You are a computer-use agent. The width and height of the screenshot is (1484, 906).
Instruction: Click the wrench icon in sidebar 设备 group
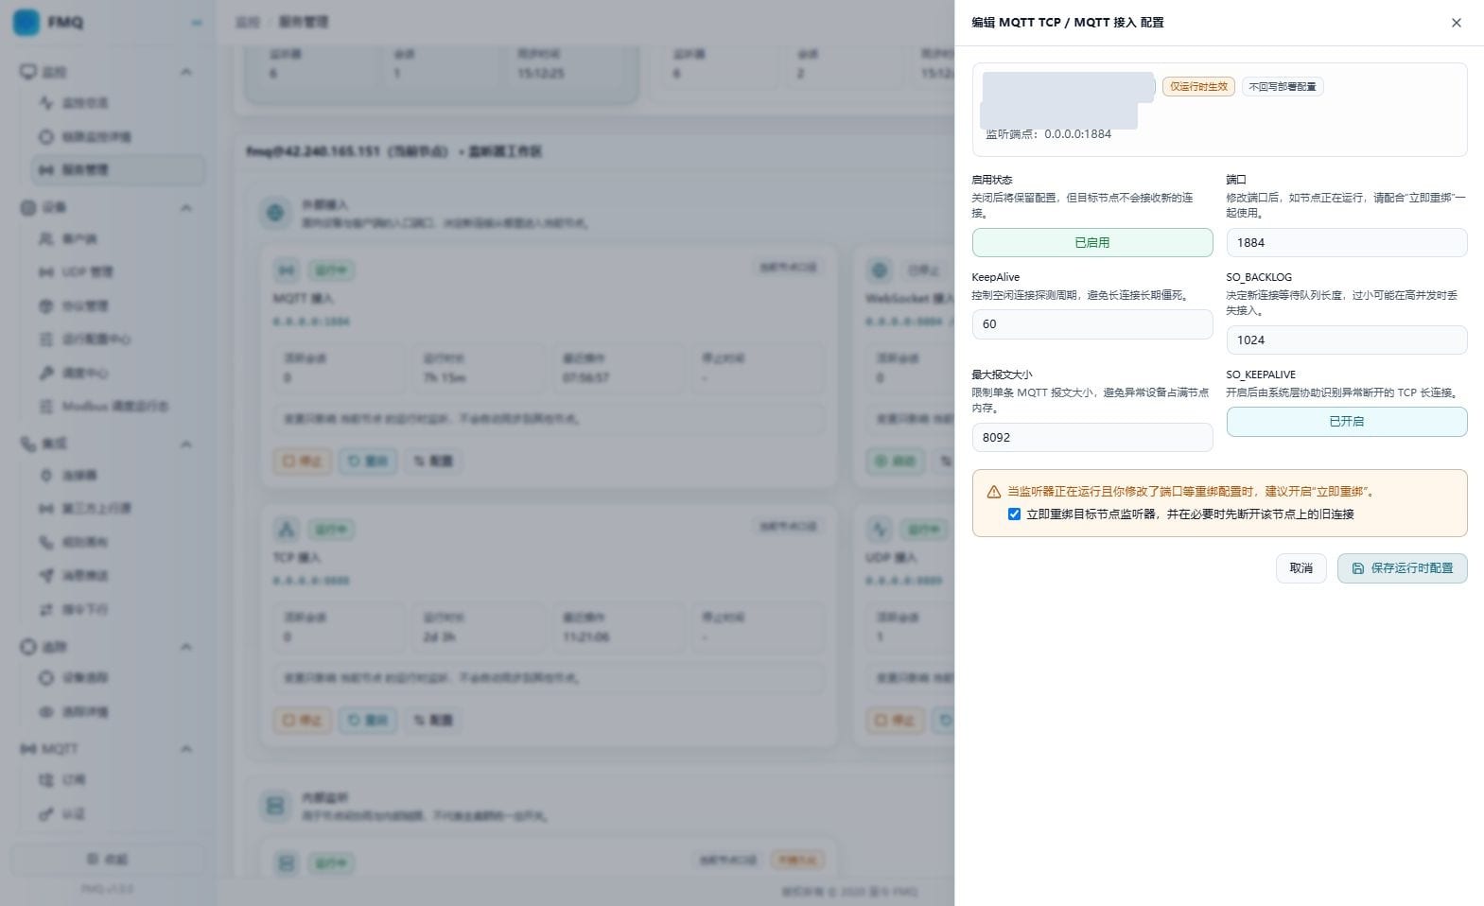tap(45, 373)
